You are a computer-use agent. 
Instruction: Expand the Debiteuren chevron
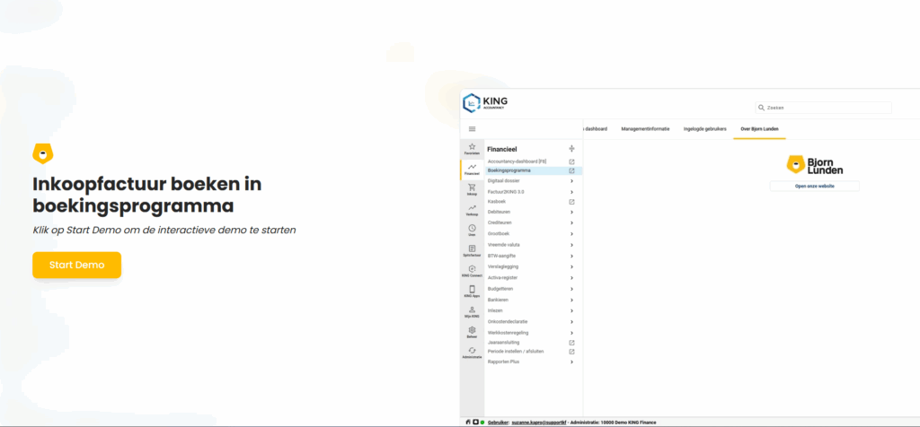pyautogui.click(x=571, y=212)
